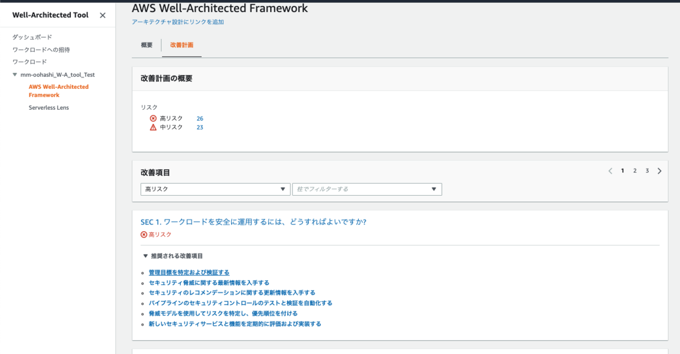Close the Well-Architected Tool sidebar
The height and width of the screenshot is (354, 680).
click(103, 15)
